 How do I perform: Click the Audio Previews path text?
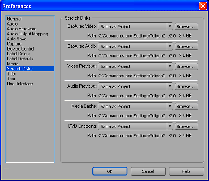tap(137, 96)
